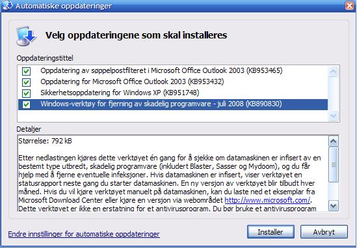Select the søppelpostfilteret update row KB953465

[x=173, y=70]
